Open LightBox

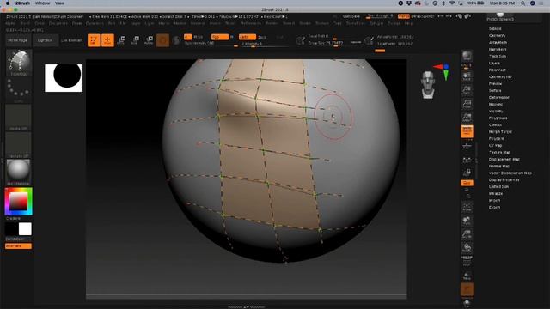(x=45, y=40)
